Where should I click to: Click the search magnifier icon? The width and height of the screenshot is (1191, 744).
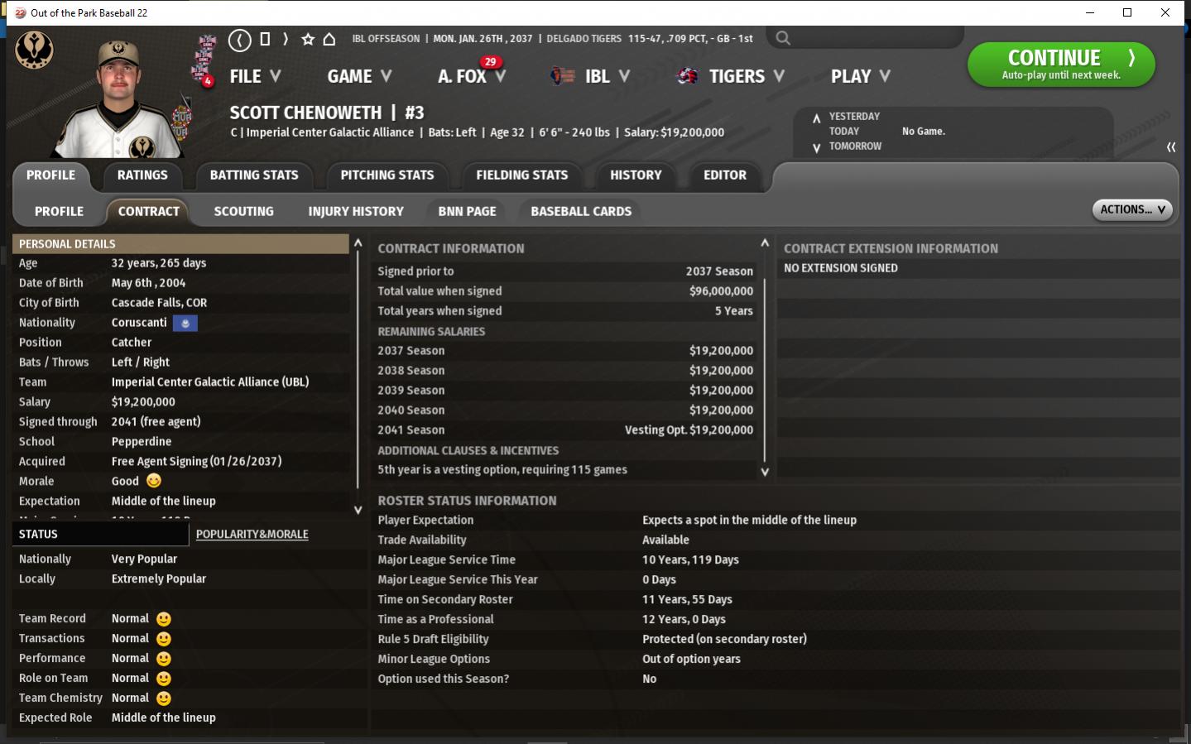point(783,38)
